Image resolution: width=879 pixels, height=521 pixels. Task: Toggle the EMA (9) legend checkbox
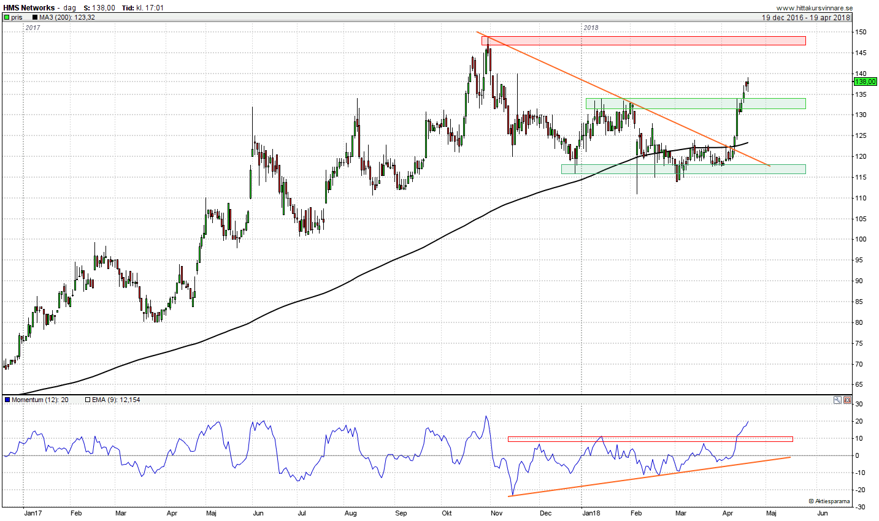[88, 400]
